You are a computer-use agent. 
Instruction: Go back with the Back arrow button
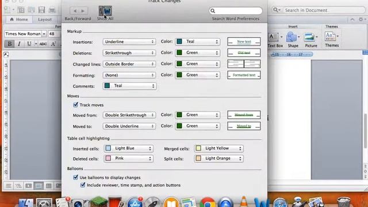[75, 11]
